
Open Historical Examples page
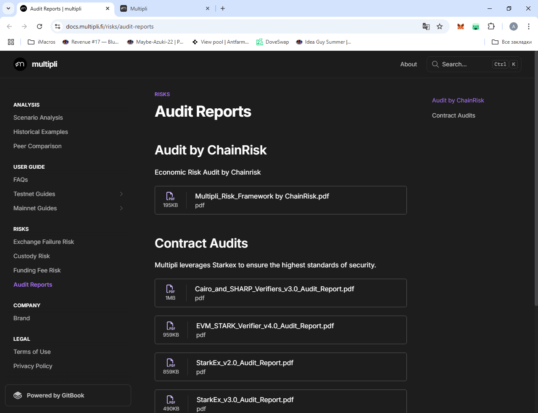41,132
